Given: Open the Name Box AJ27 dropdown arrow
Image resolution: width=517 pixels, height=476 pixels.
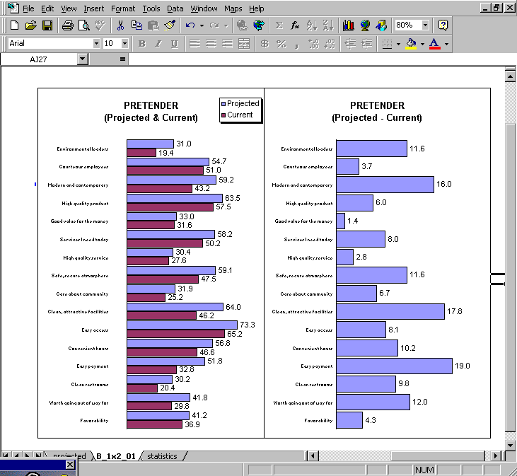Looking at the screenshot, I should coord(83,59).
